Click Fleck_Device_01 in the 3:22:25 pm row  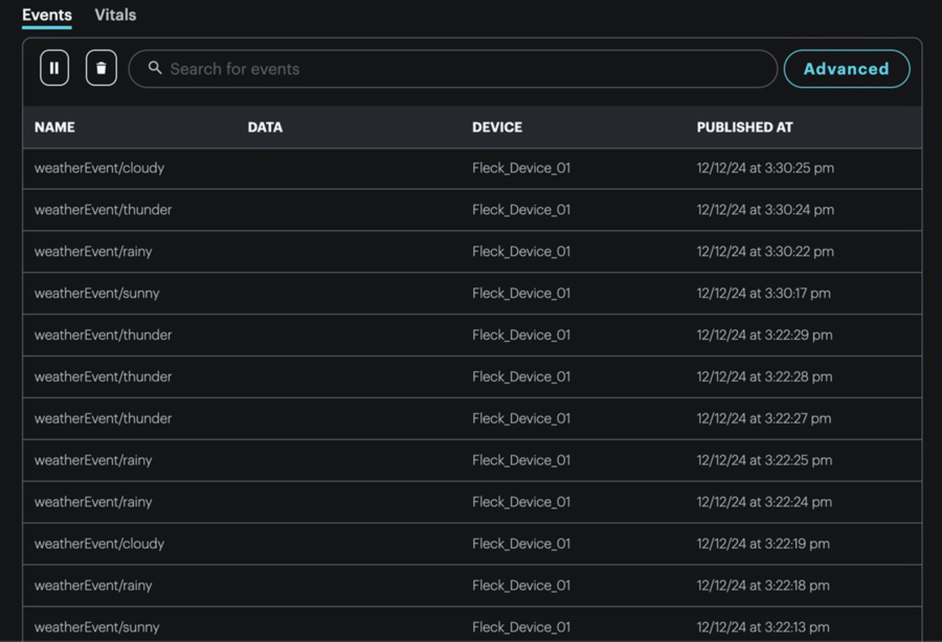tap(521, 460)
